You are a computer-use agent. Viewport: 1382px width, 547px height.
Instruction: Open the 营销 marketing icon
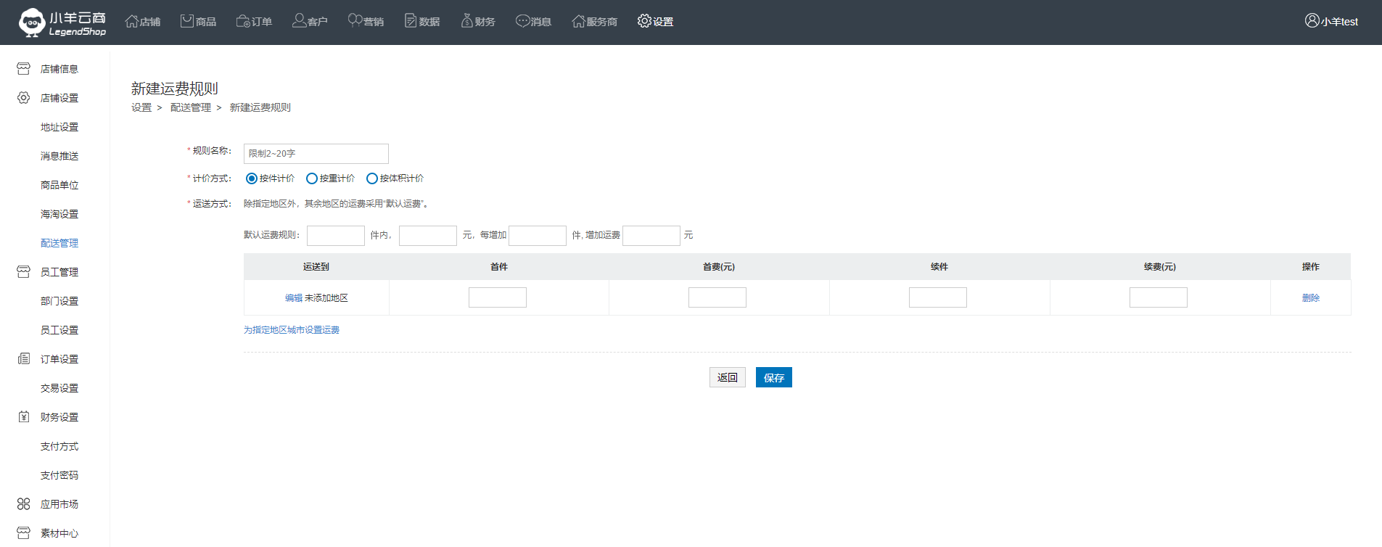[355, 21]
